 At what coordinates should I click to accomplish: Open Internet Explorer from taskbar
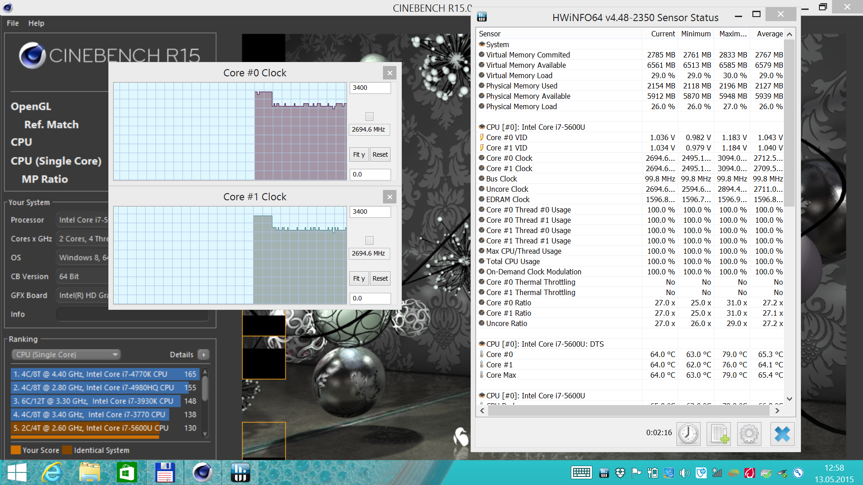(52, 472)
